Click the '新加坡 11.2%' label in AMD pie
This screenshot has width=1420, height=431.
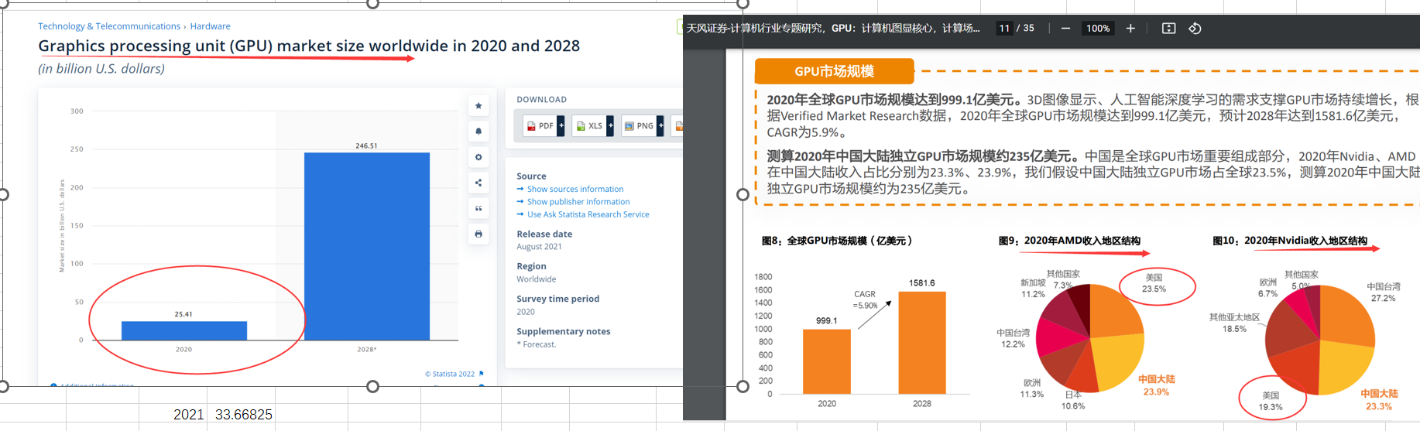[1033, 289]
